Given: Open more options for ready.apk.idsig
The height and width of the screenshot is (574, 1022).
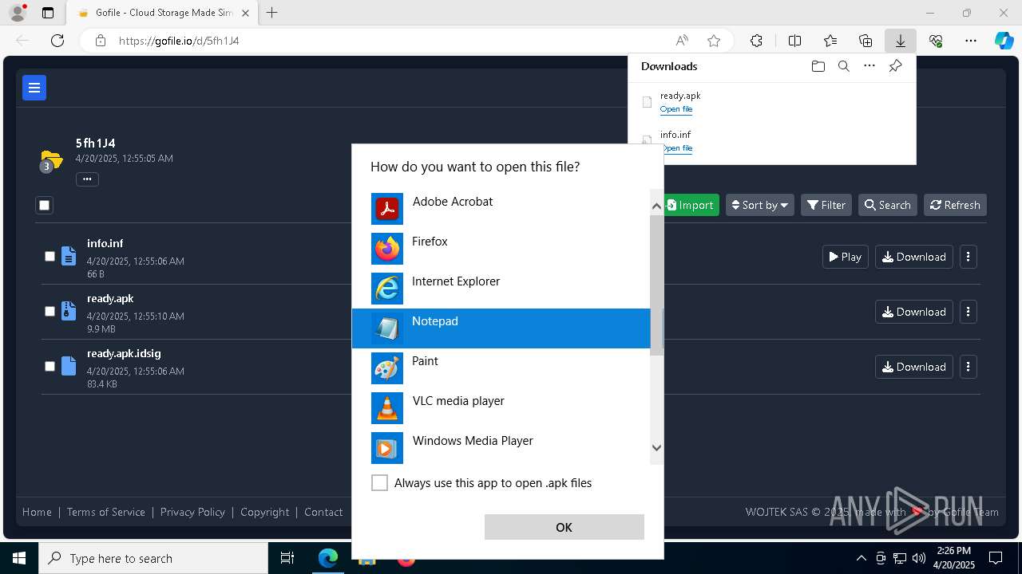Looking at the screenshot, I should 969,367.
